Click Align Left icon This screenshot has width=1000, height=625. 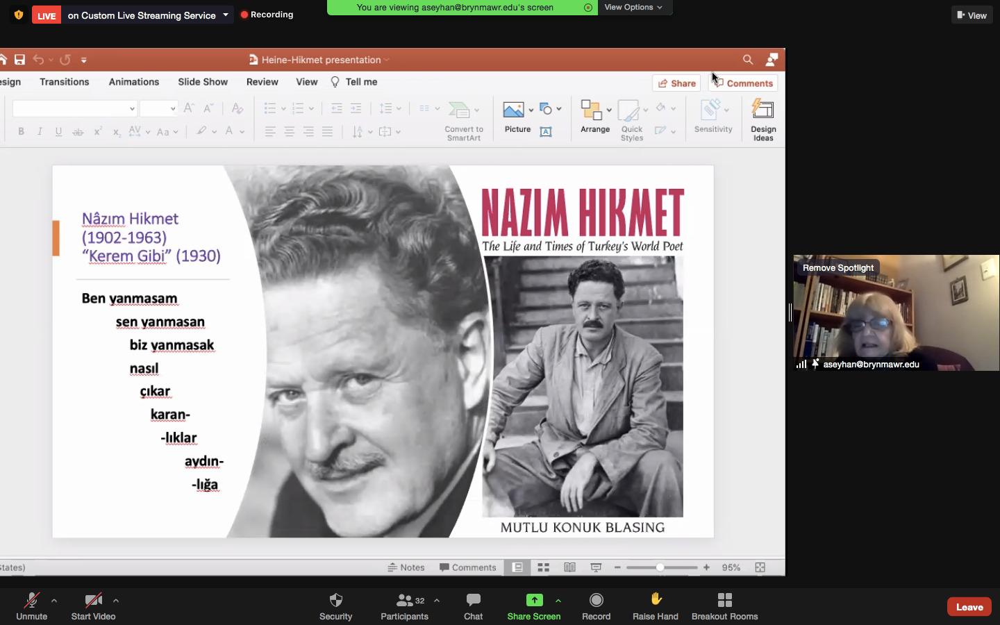[270, 131]
